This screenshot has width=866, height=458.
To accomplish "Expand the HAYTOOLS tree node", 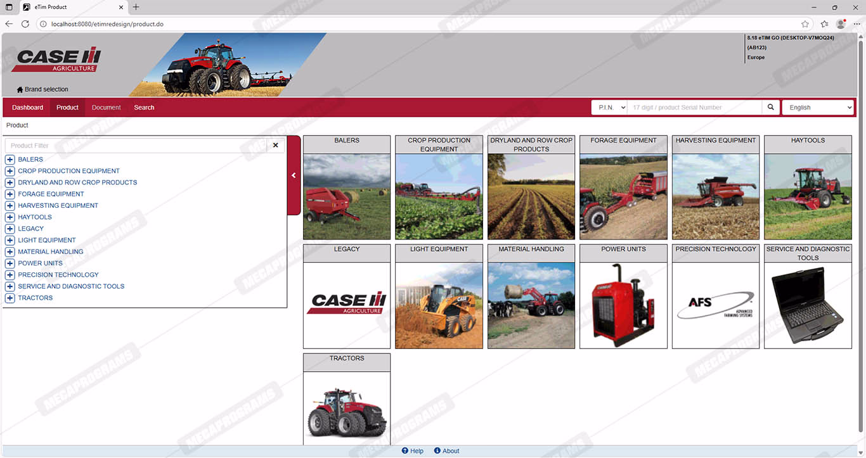I will (10, 217).
